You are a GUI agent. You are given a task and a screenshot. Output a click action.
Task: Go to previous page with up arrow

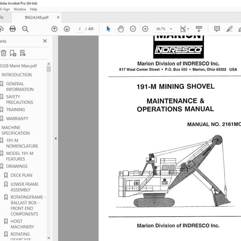(54, 29)
